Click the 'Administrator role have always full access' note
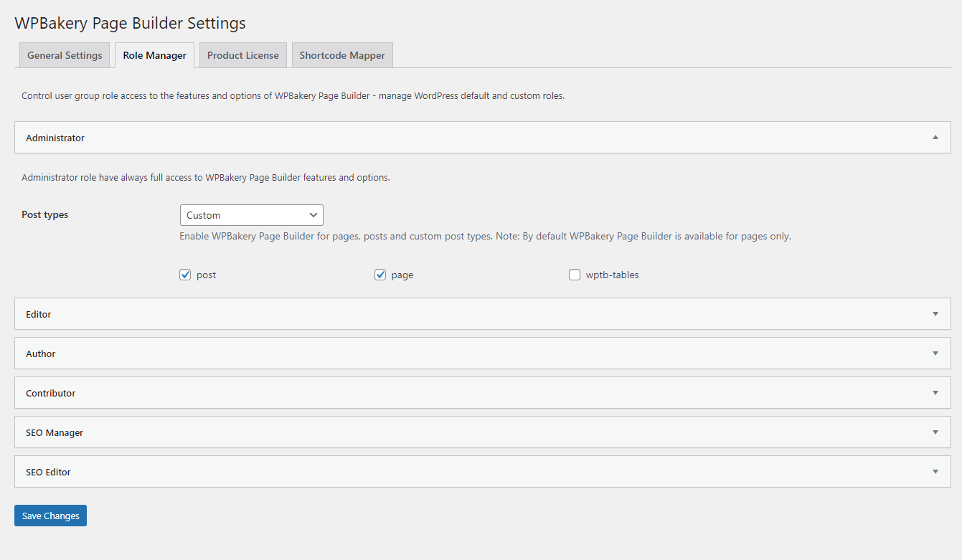Image resolution: width=962 pixels, height=560 pixels. click(206, 177)
